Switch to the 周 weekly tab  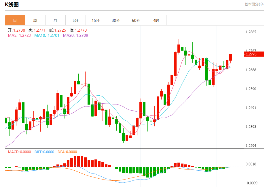[35, 20]
